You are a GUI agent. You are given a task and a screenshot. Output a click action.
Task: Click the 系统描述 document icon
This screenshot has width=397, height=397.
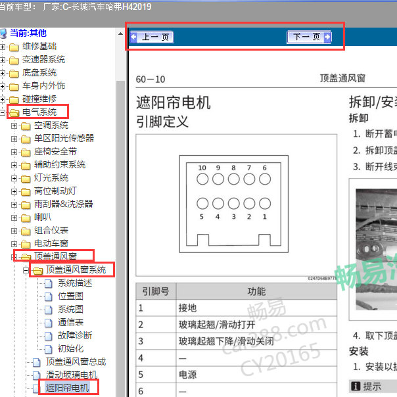49,284
